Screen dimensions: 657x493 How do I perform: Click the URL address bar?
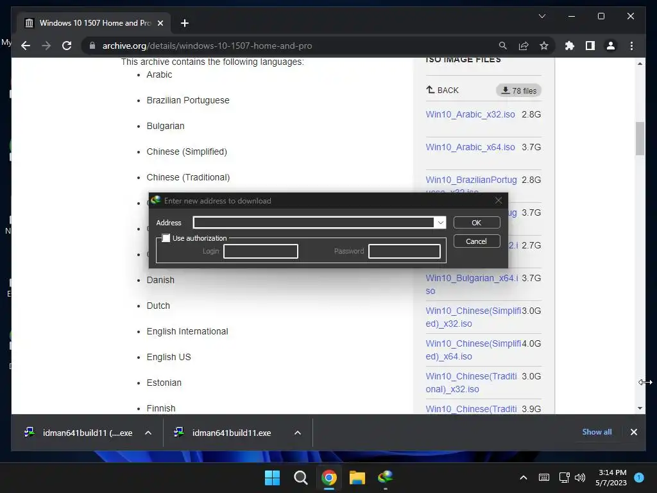tap(293, 46)
